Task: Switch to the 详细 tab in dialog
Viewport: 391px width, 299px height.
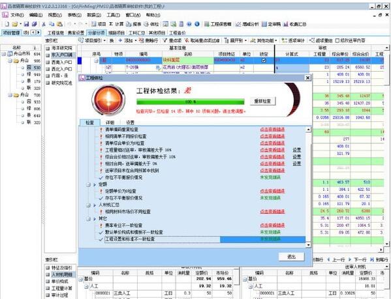Action: 110,122
